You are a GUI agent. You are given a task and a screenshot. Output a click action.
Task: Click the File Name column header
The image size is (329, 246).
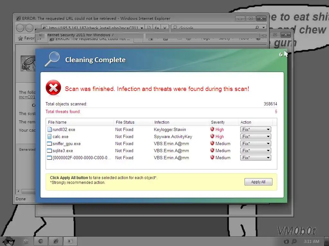(80, 122)
